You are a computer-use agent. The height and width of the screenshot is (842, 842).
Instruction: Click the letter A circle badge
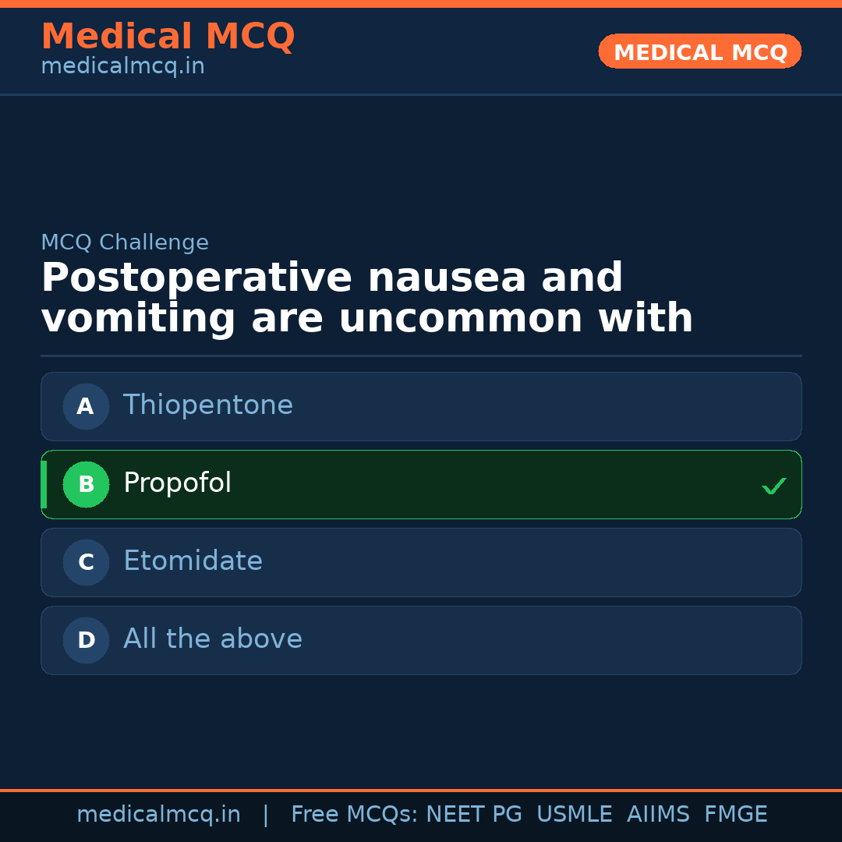pyautogui.click(x=86, y=406)
